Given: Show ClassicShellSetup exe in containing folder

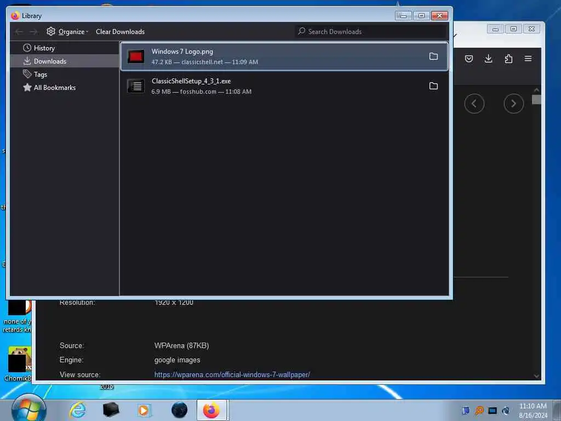Looking at the screenshot, I should point(433,86).
